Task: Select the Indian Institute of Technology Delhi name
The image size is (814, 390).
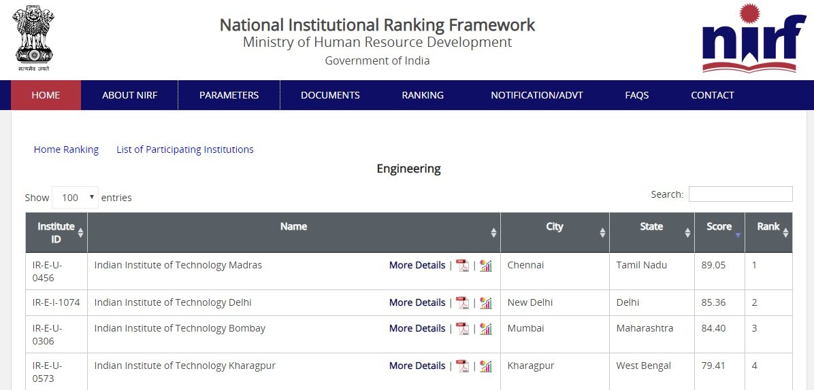Action: [173, 302]
